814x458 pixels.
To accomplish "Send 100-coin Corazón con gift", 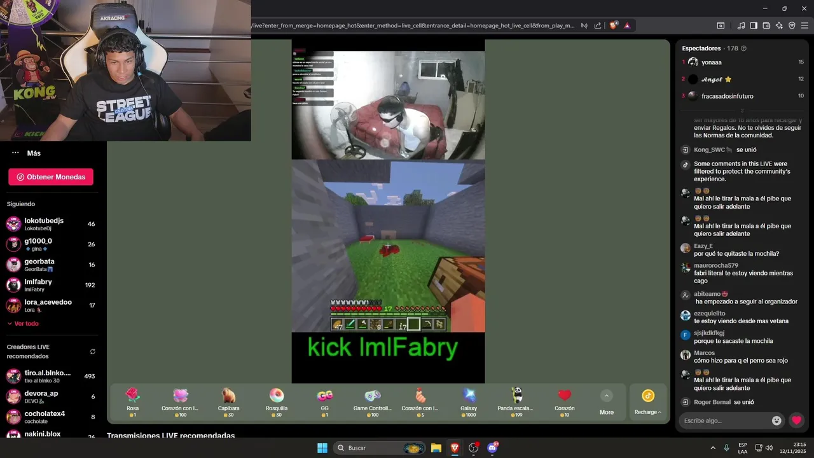I will pyautogui.click(x=180, y=402).
